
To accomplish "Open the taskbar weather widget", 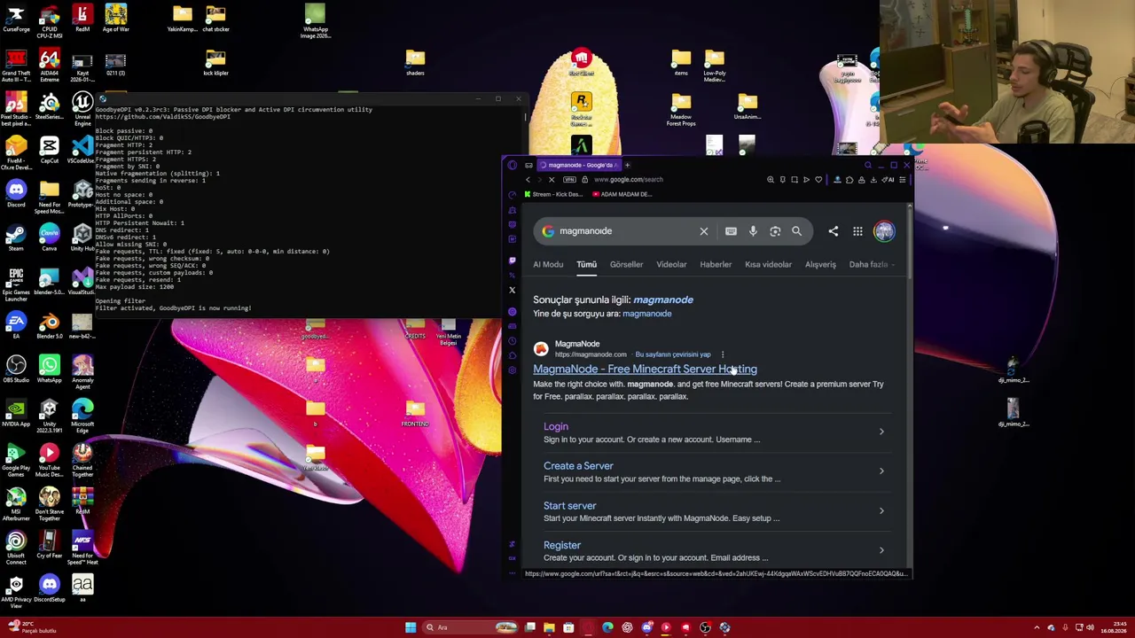I will pos(34,626).
